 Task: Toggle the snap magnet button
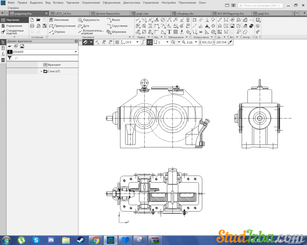(85, 42)
